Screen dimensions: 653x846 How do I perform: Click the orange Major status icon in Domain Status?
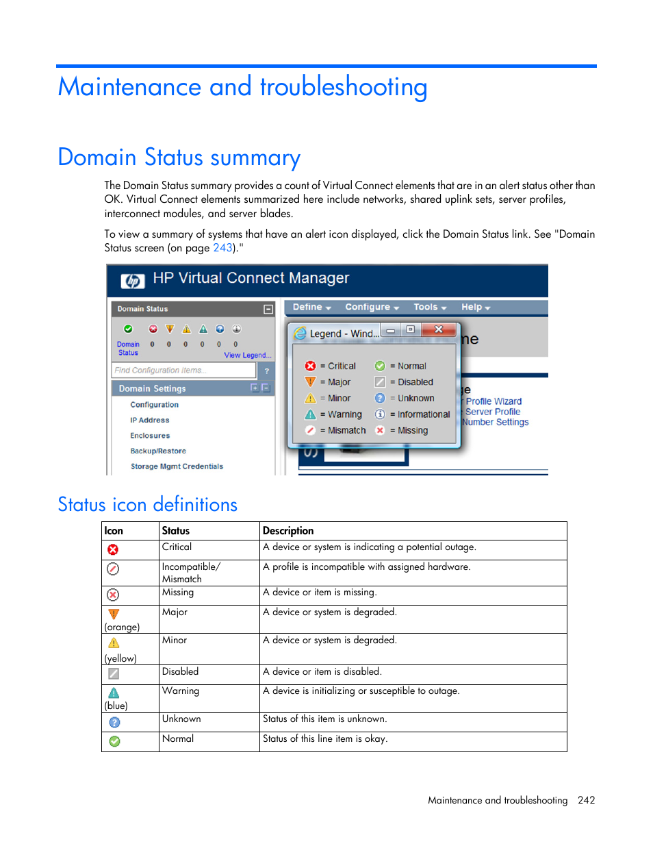tap(170, 329)
